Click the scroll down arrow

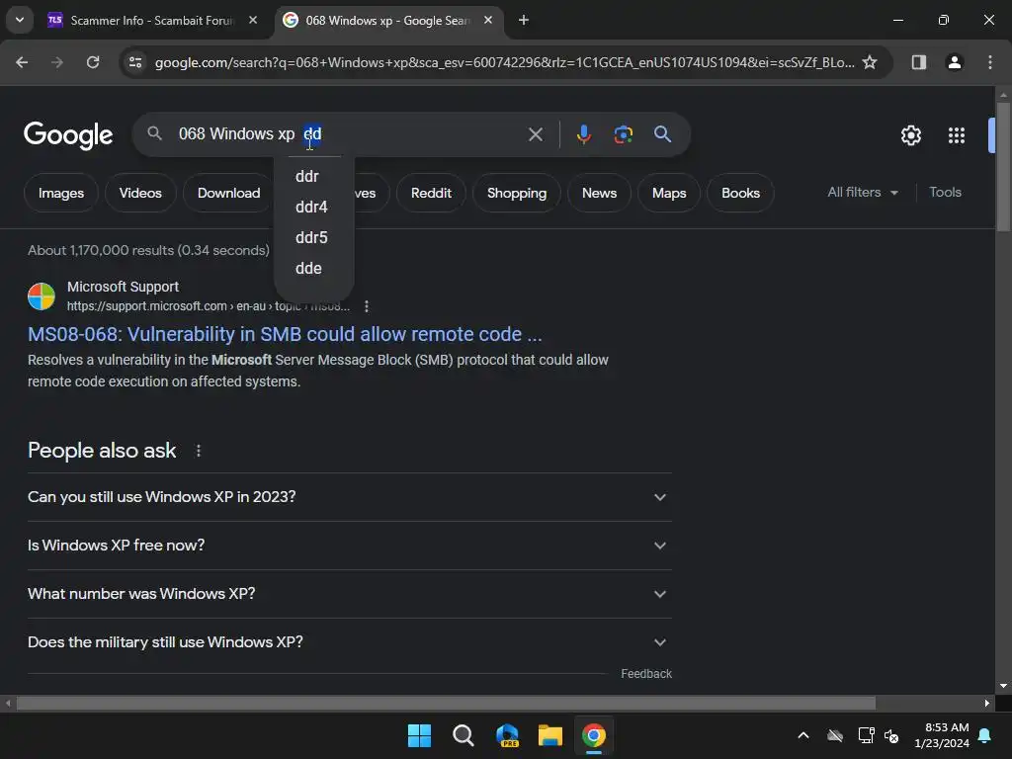1003,686
